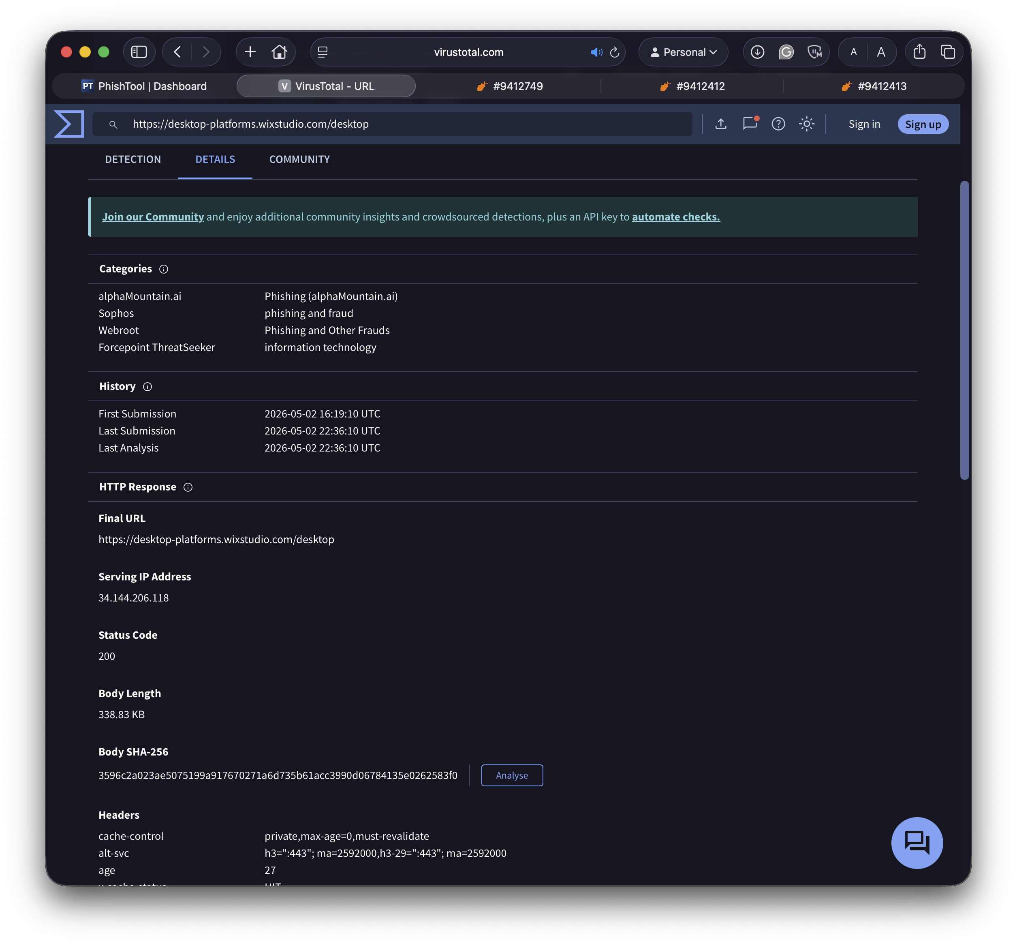Select the Body SHA-256 hash value
The height and width of the screenshot is (946, 1017).
[278, 775]
